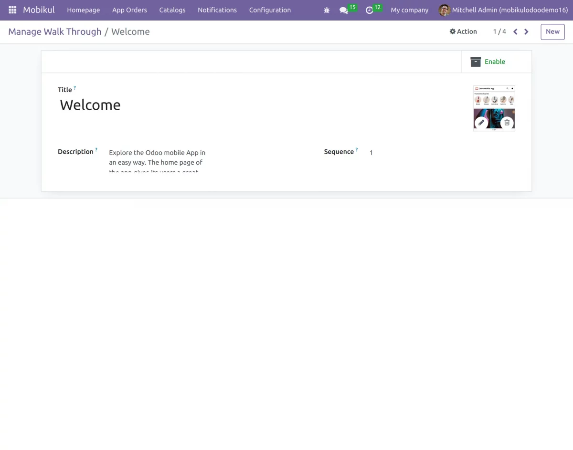Switch to the Notifications menu
The width and height of the screenshot is (573, 450).
click(x=217, y=10)
